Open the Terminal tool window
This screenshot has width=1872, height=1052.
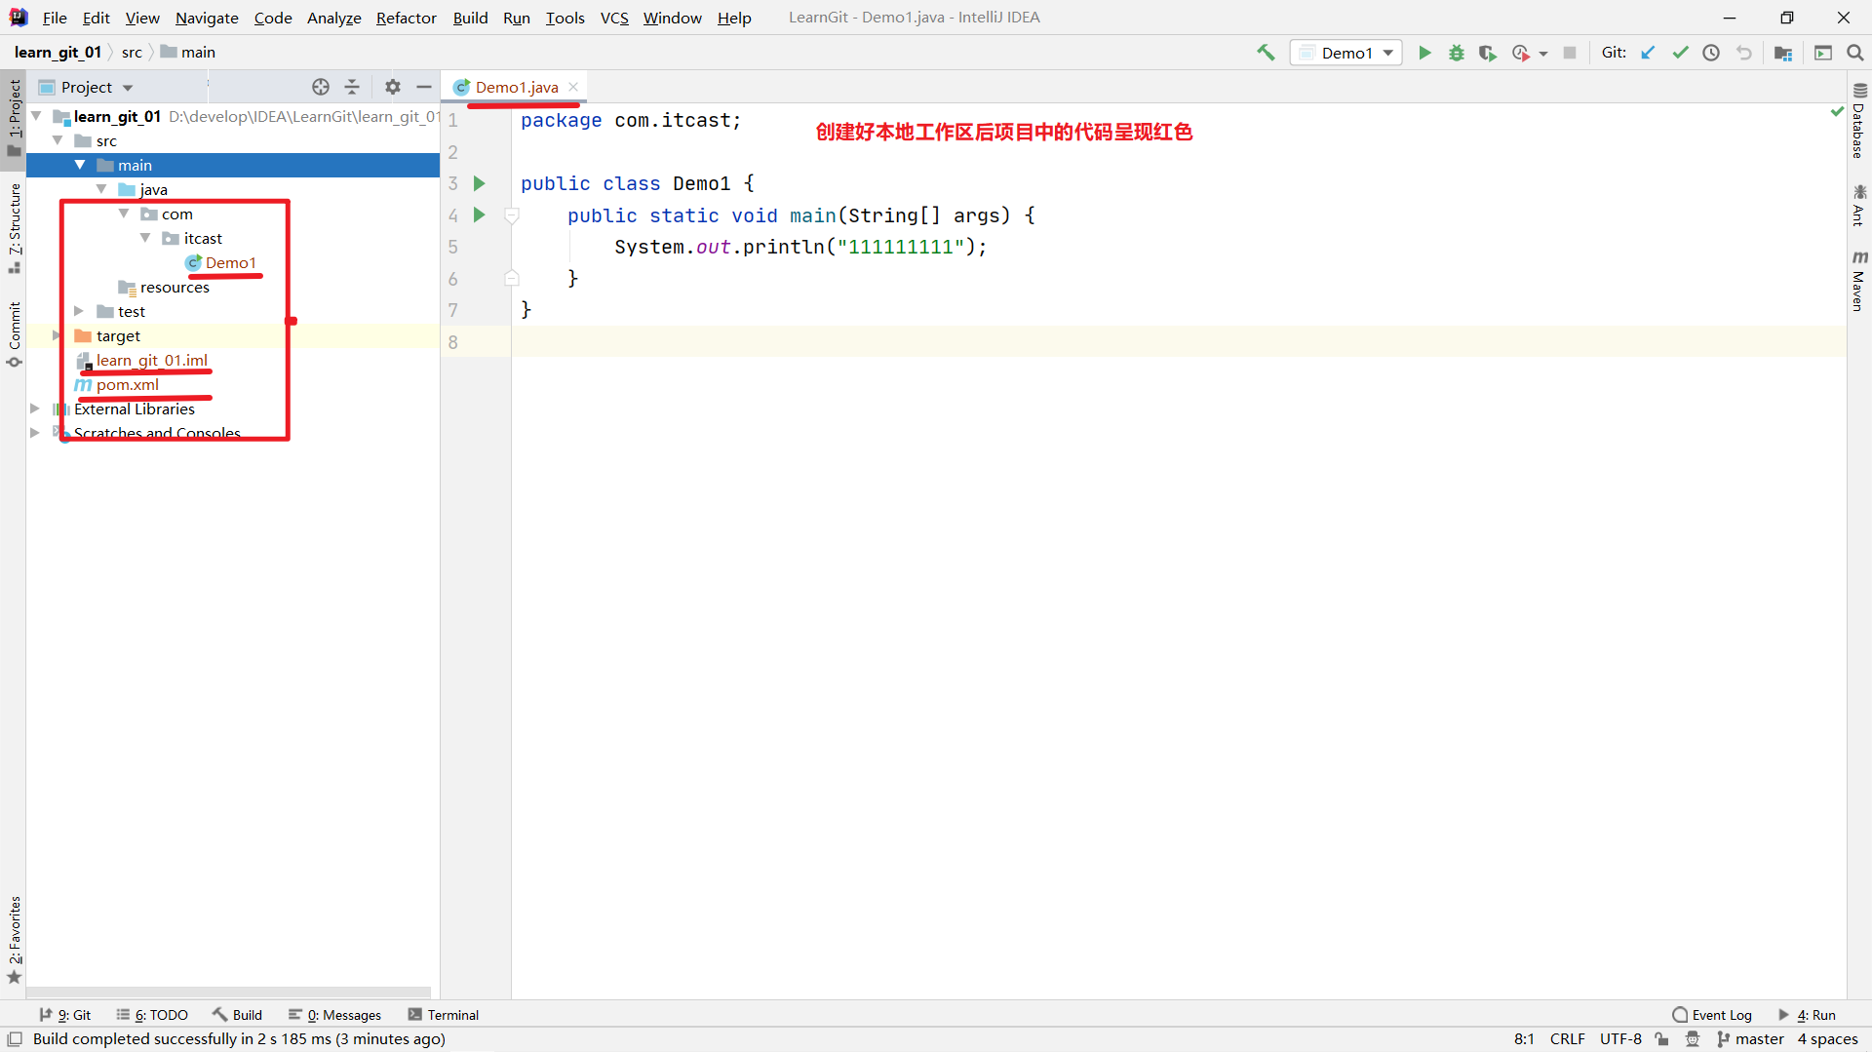pyautogui.click(x=444, y=1015)
